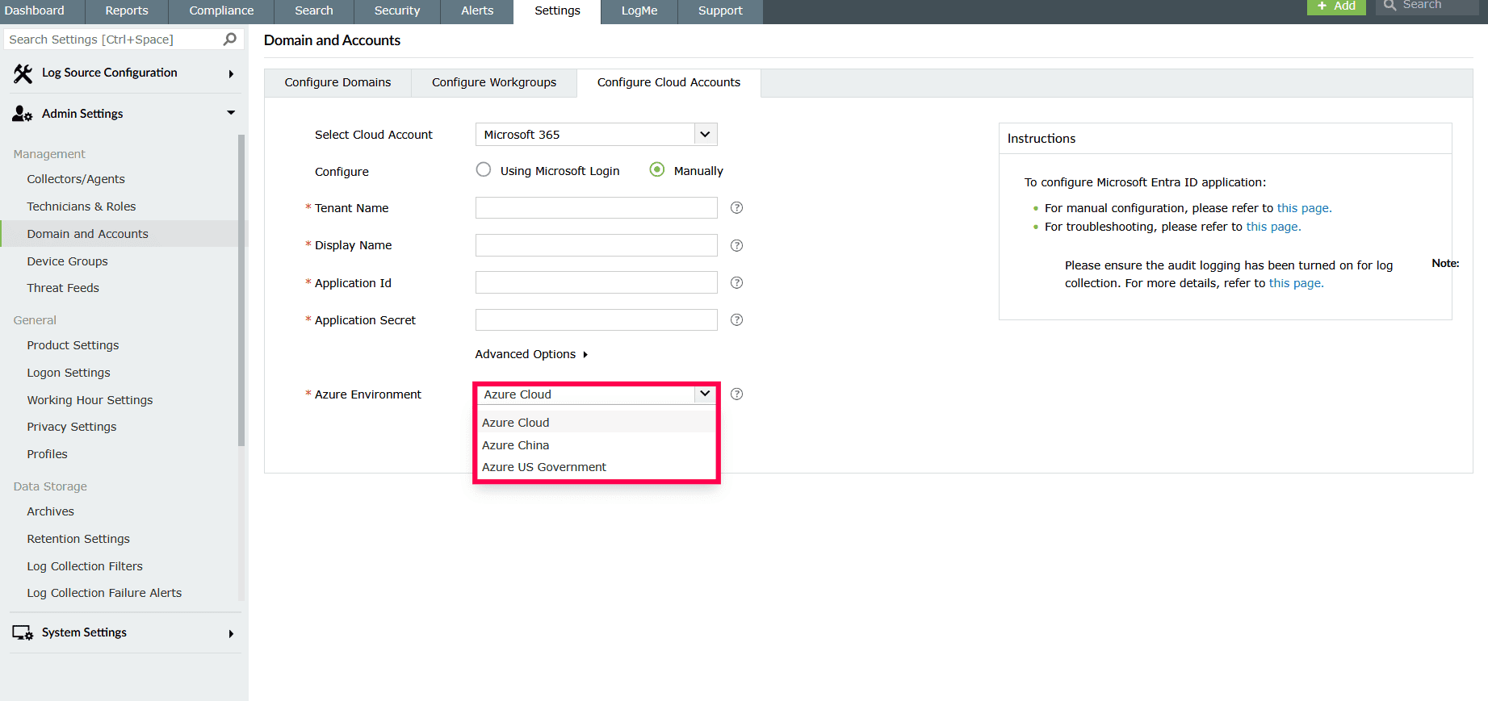Open Archives in sidebar
This screenshot has height=701, width=1488.
pos(50,511)
